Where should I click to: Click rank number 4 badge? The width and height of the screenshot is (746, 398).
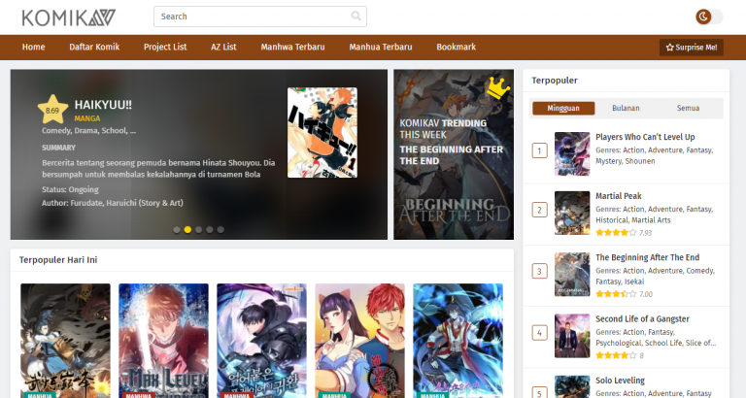[x=539, y=333]
